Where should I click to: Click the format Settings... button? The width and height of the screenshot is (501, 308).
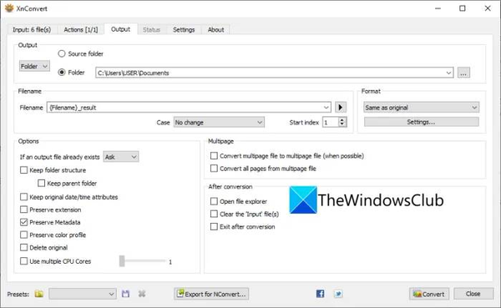421,122
